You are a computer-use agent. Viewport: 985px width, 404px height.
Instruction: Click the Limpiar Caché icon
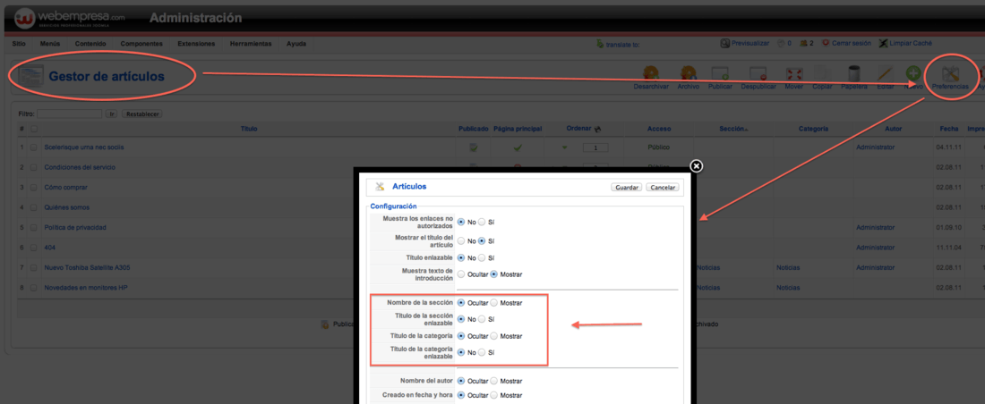click(883, 43)
